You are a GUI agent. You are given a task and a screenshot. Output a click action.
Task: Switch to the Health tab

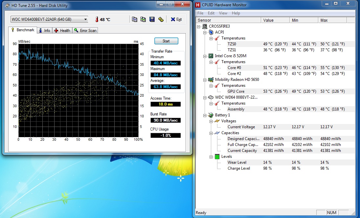pos(62,31)
